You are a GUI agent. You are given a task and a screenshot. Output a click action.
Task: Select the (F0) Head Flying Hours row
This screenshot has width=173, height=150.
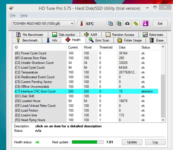tap(86, 120)
